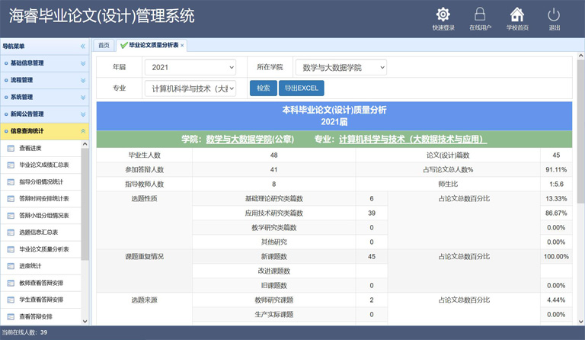The image size is (585, 340).
Task: Switch to the 首页 tab
Action: (104, 46)
